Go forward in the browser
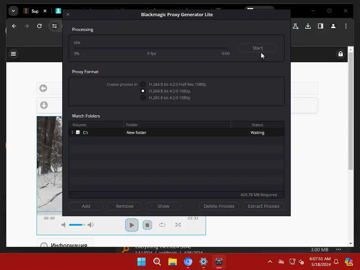Image resolution: width=360 pixels, height=270 pixels. click(27, 26)
